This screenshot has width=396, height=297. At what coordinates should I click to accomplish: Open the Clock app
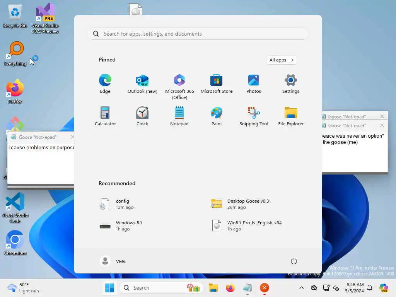coord(142,116)
